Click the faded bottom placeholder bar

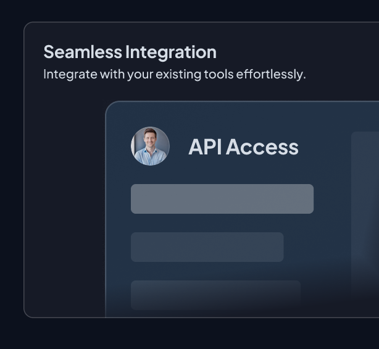click(x=215, y=295)
